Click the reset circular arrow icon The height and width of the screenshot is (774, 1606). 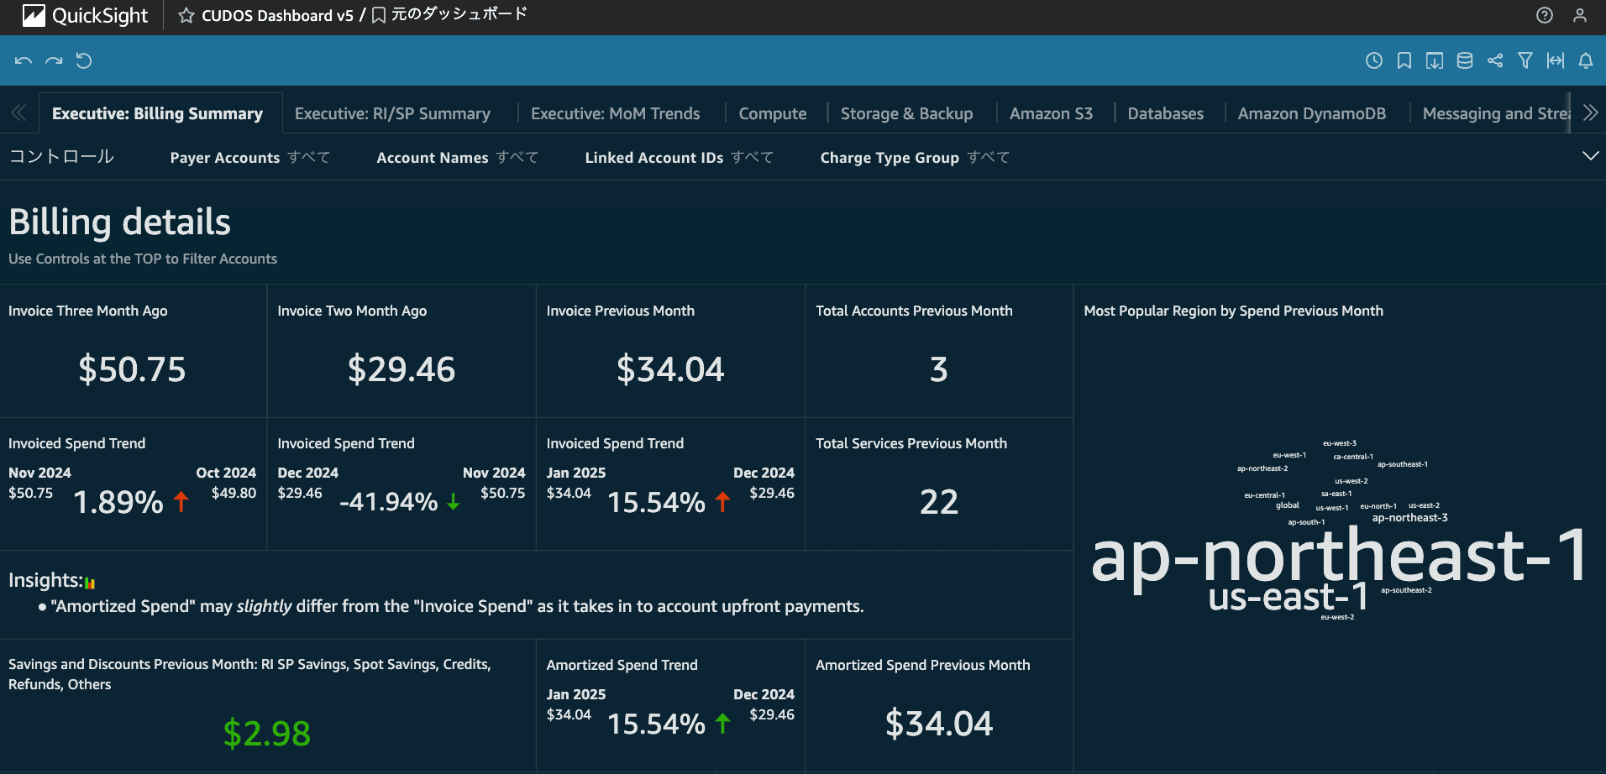(84, 60)
